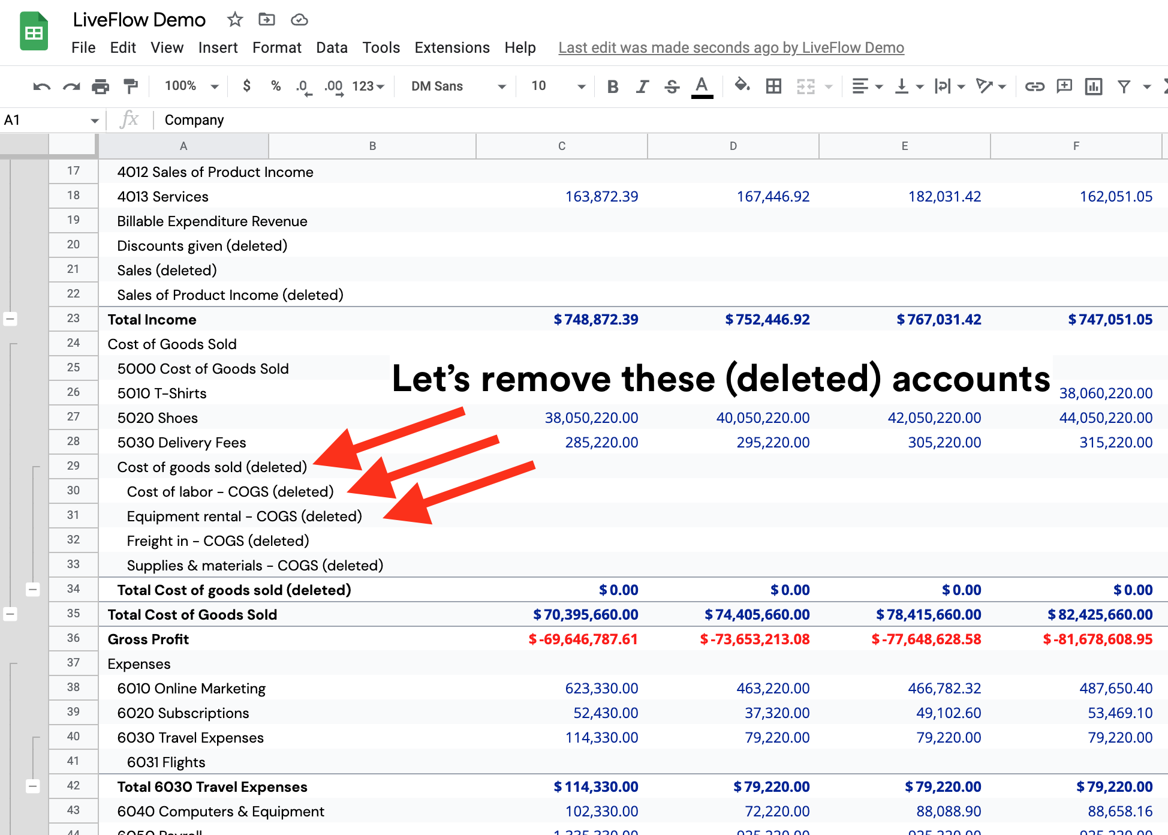Viewport: 1168px width, 835px height.
Task: Select the Paint format tool
Action: [130, 86]
